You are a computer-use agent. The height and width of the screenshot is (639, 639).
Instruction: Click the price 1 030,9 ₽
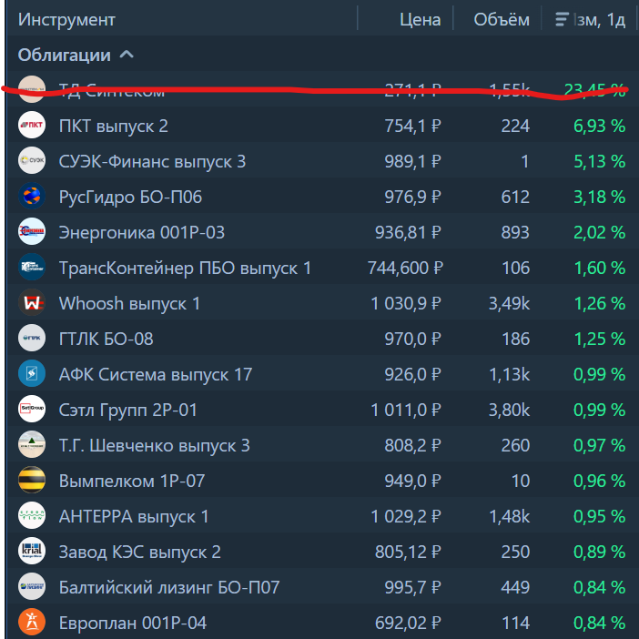point(406,303)
